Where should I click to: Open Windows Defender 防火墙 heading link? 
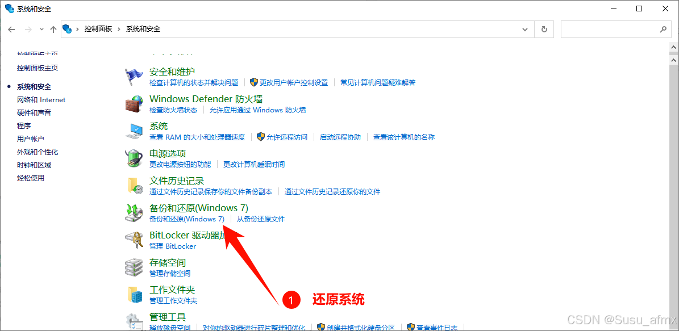click(x=206, y=99)
